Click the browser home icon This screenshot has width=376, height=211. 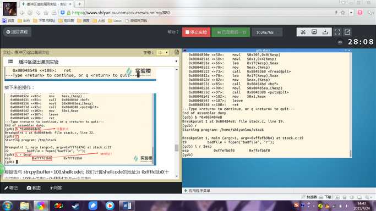click(x=46, y=13)
